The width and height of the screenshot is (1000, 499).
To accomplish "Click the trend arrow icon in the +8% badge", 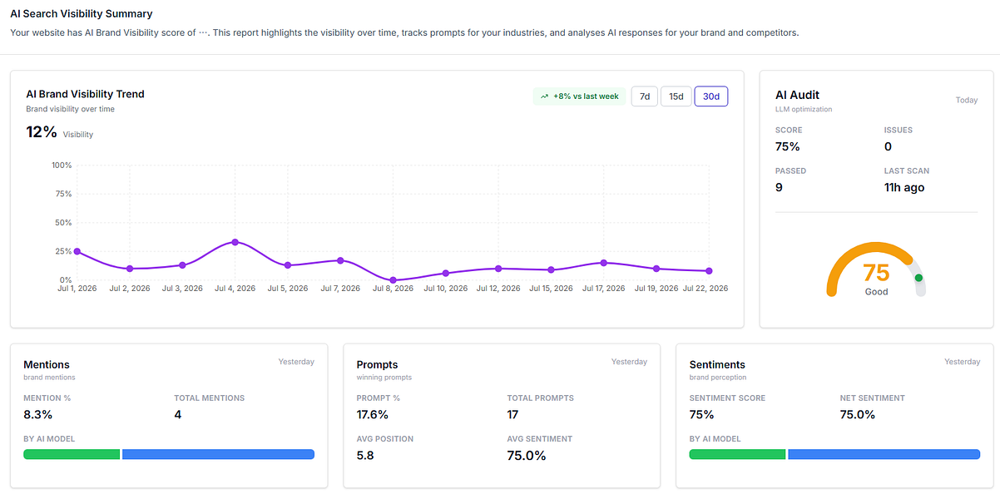I will 545,96.
